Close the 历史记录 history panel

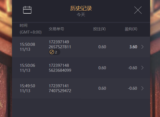pyautogui.click(x=138, y=10)
